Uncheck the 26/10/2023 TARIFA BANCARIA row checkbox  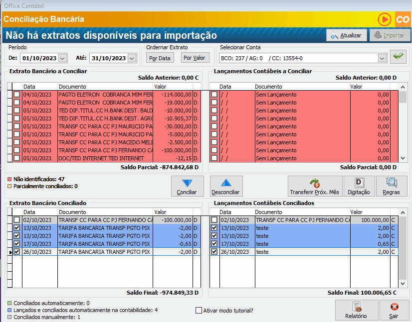tap(17, 252)
